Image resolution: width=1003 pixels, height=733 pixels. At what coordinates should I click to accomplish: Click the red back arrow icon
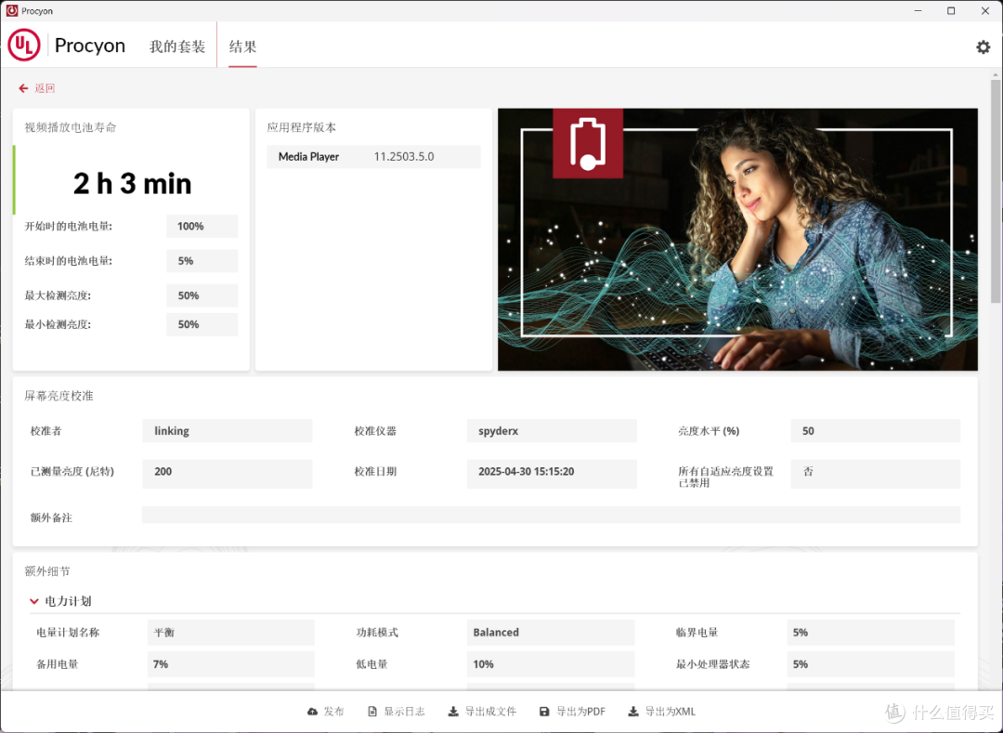point(22,87)
